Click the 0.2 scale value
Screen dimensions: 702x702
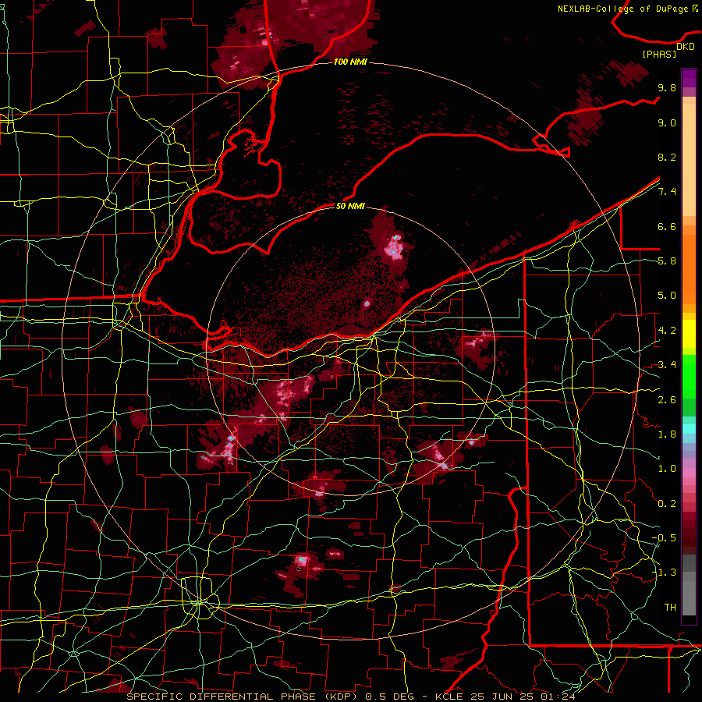[667, 504]
